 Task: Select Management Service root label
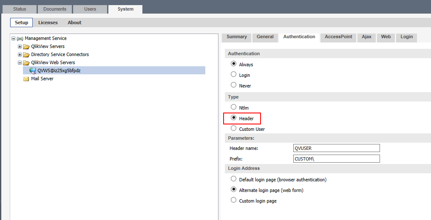45,38
